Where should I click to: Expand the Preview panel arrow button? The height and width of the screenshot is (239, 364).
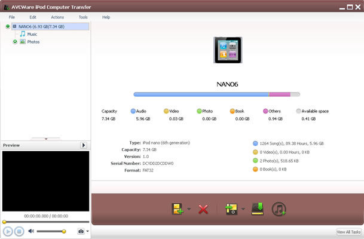[84, 145]
